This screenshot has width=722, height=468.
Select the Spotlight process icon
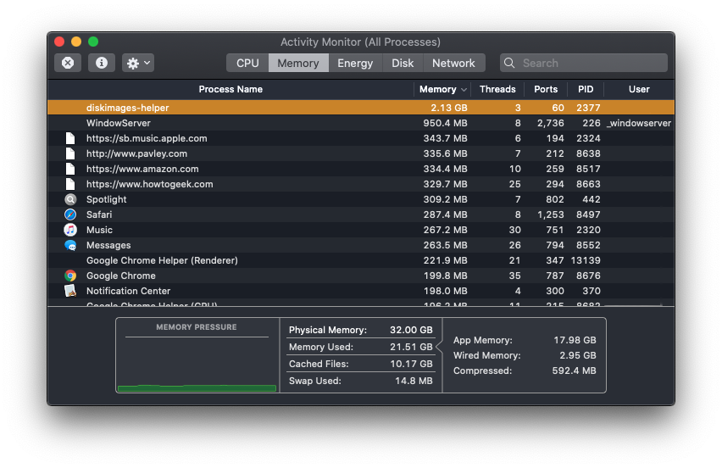(x=70, y=199)
